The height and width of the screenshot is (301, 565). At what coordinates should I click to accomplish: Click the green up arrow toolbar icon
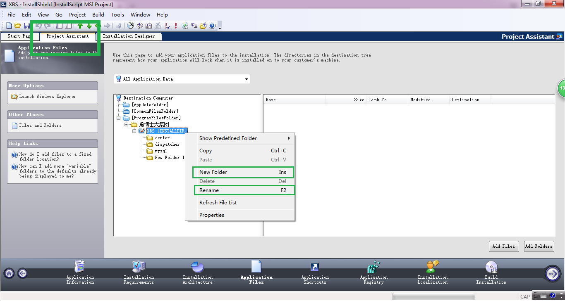point(80,26)
